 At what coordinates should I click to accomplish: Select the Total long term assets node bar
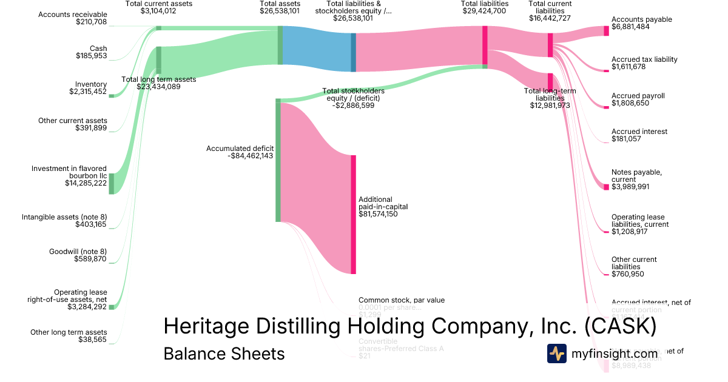(x=159, y=59)
